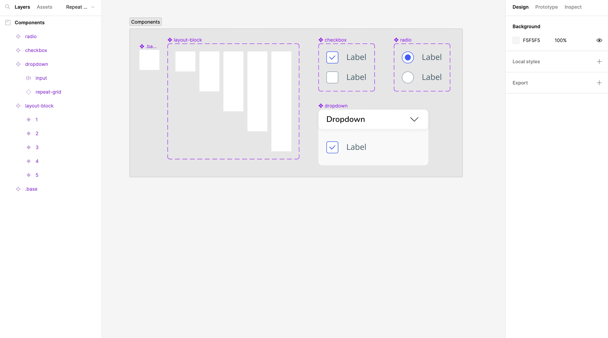Open the Repeat page dropdown chevron
608x338 pixels.
[93, 7]
